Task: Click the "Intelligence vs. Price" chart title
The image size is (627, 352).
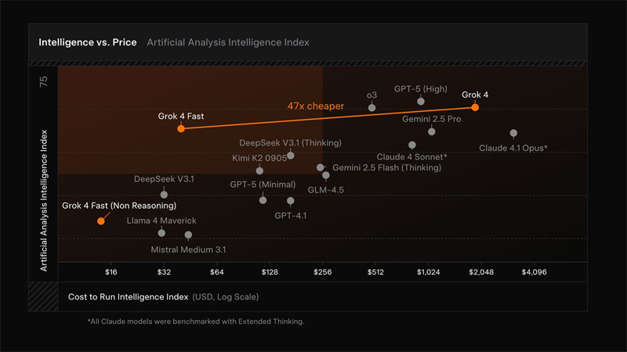Action: point(87,42)
